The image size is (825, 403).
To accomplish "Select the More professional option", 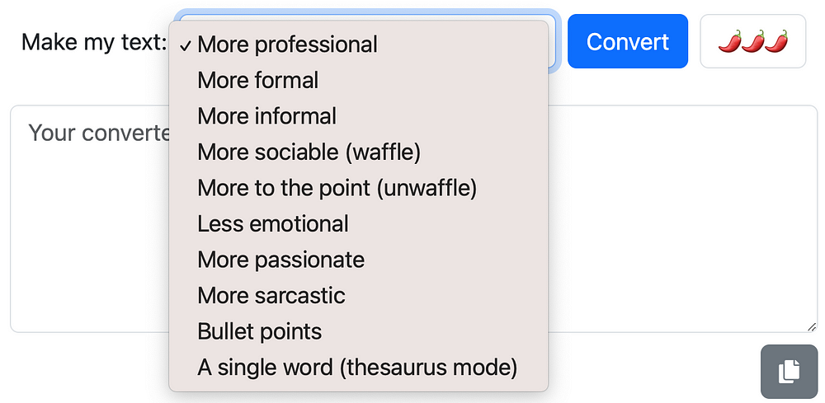I will (287, 45).
